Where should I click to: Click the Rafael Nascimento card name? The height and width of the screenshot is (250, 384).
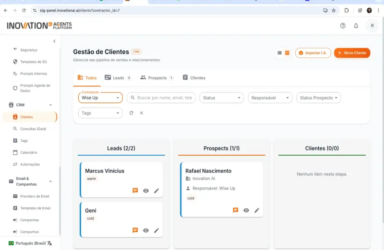point(208,171)
